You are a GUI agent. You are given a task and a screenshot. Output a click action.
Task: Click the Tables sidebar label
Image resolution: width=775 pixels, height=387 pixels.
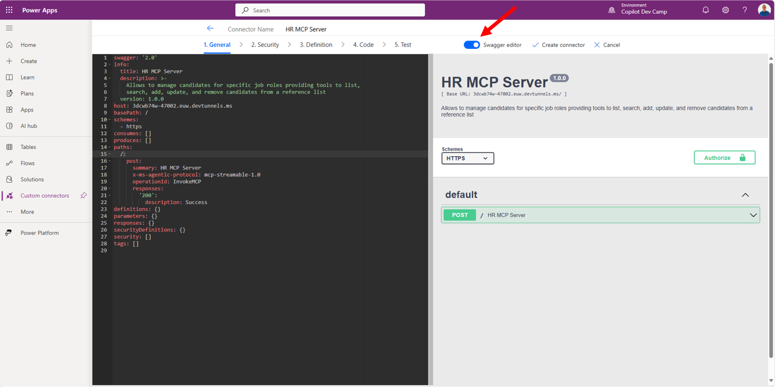(x=28, y=147)
